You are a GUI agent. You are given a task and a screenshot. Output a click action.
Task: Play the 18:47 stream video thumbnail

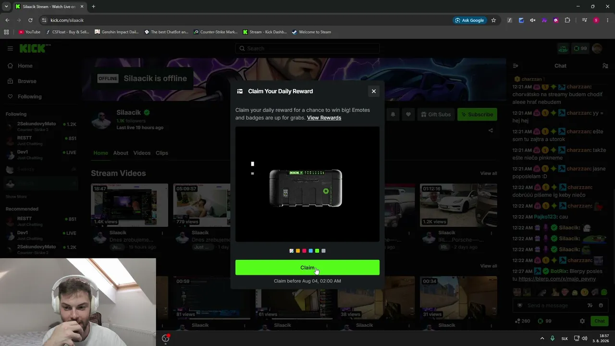(130, 205)
